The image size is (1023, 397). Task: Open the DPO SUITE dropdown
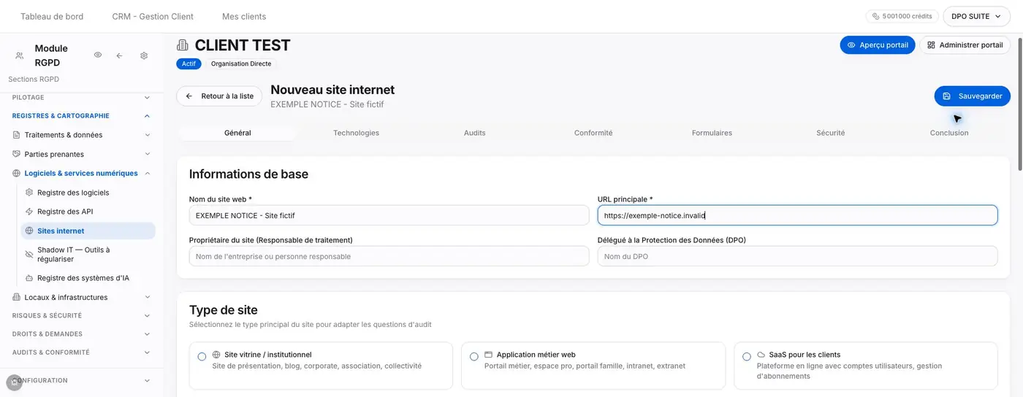point(976,16)
